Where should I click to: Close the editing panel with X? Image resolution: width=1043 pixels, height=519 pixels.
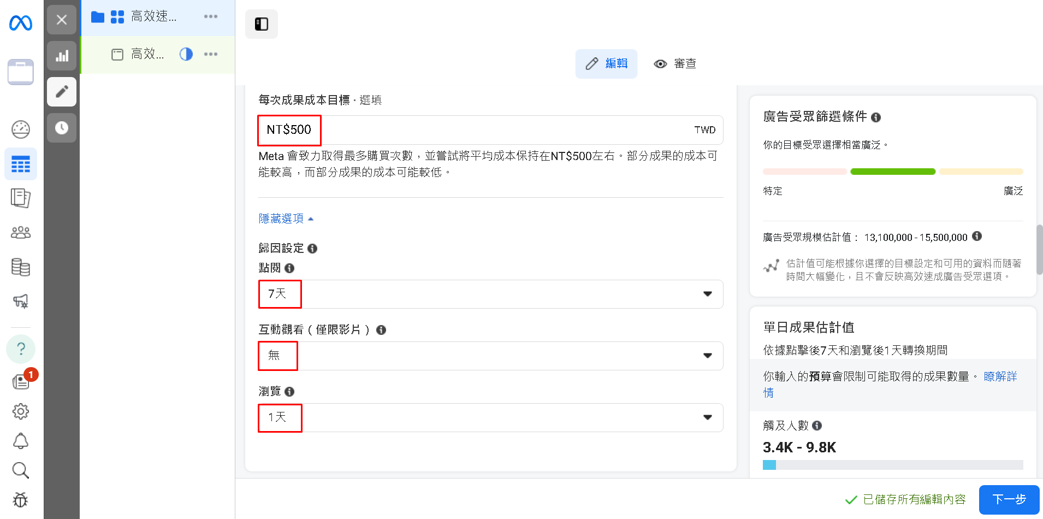[x=62, y=20]
